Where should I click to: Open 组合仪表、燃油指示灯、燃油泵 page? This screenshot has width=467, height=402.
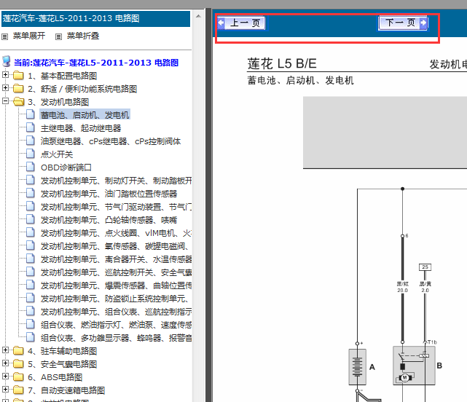pyautogui.click(x=116, y=325)
